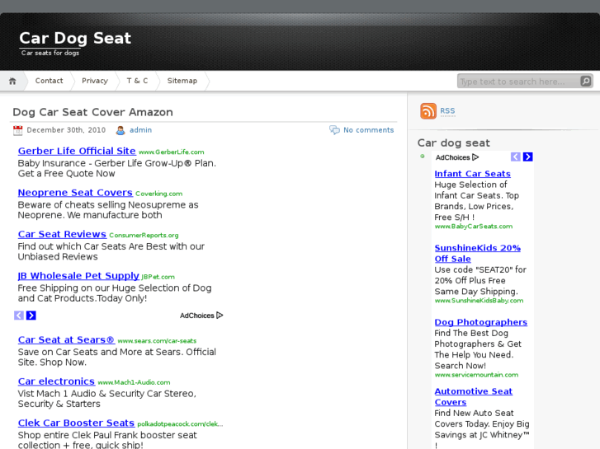Go to the home icon in navigation
This screenshot has height=449, width=600.
point(12,81)
